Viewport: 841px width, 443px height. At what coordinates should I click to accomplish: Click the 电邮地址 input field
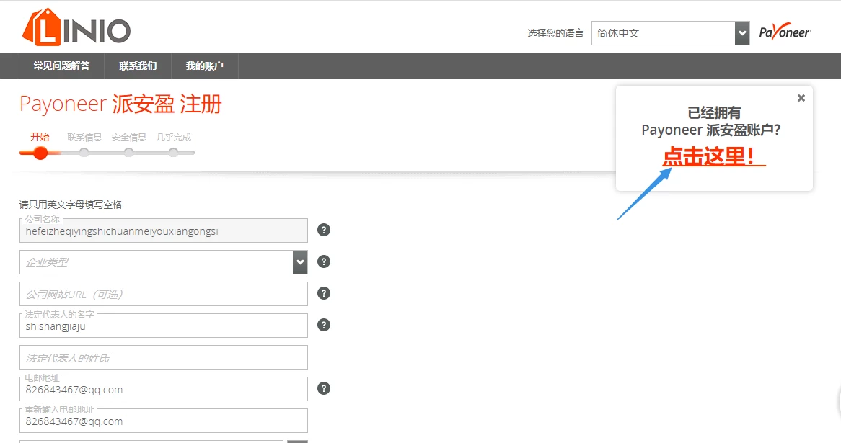(164, 390)
